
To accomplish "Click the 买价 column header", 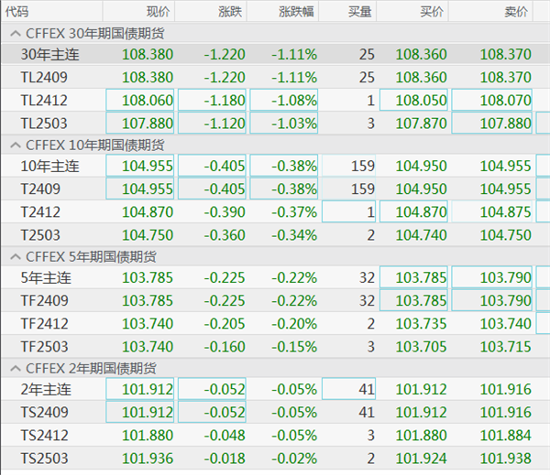I will [432, 12].
